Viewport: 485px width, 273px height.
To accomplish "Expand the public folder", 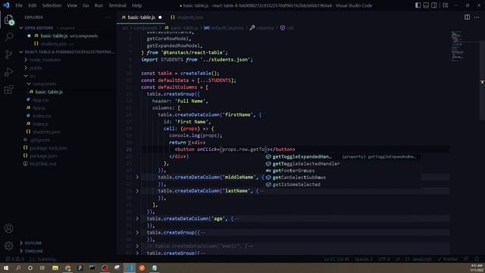I will coord(26,67).
